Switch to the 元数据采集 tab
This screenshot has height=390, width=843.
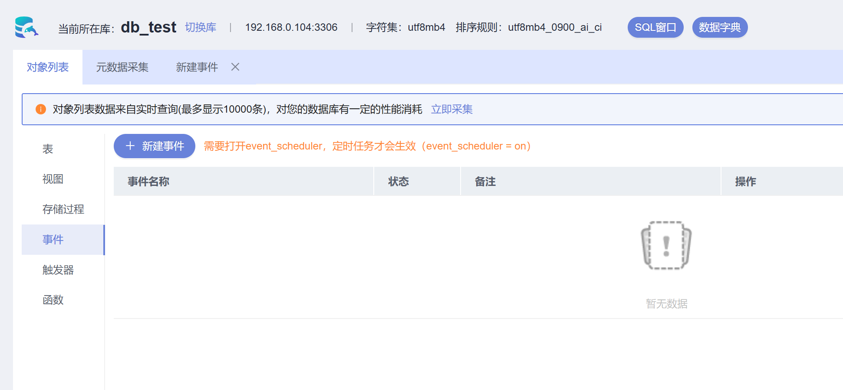[122, 67]
